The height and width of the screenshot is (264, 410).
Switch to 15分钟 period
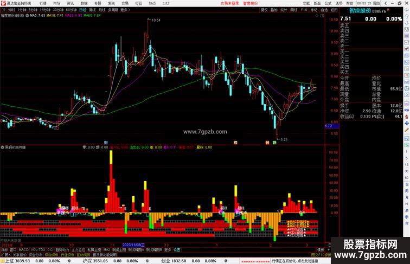pos(44,10)
